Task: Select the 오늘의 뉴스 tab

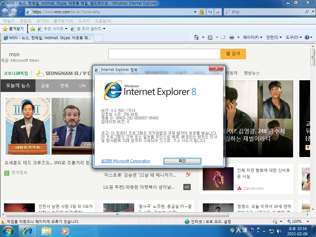Action: (x=18, y=86)
